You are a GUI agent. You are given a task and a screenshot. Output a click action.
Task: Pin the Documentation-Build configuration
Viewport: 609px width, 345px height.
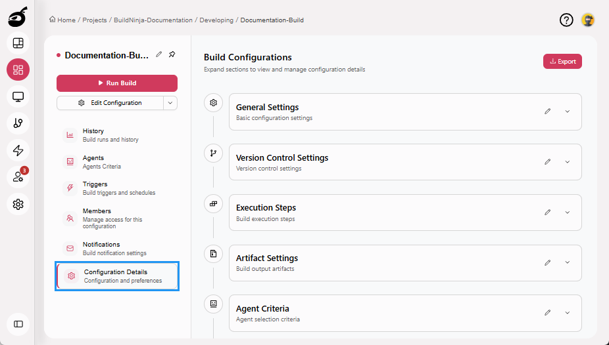(172, 54)
